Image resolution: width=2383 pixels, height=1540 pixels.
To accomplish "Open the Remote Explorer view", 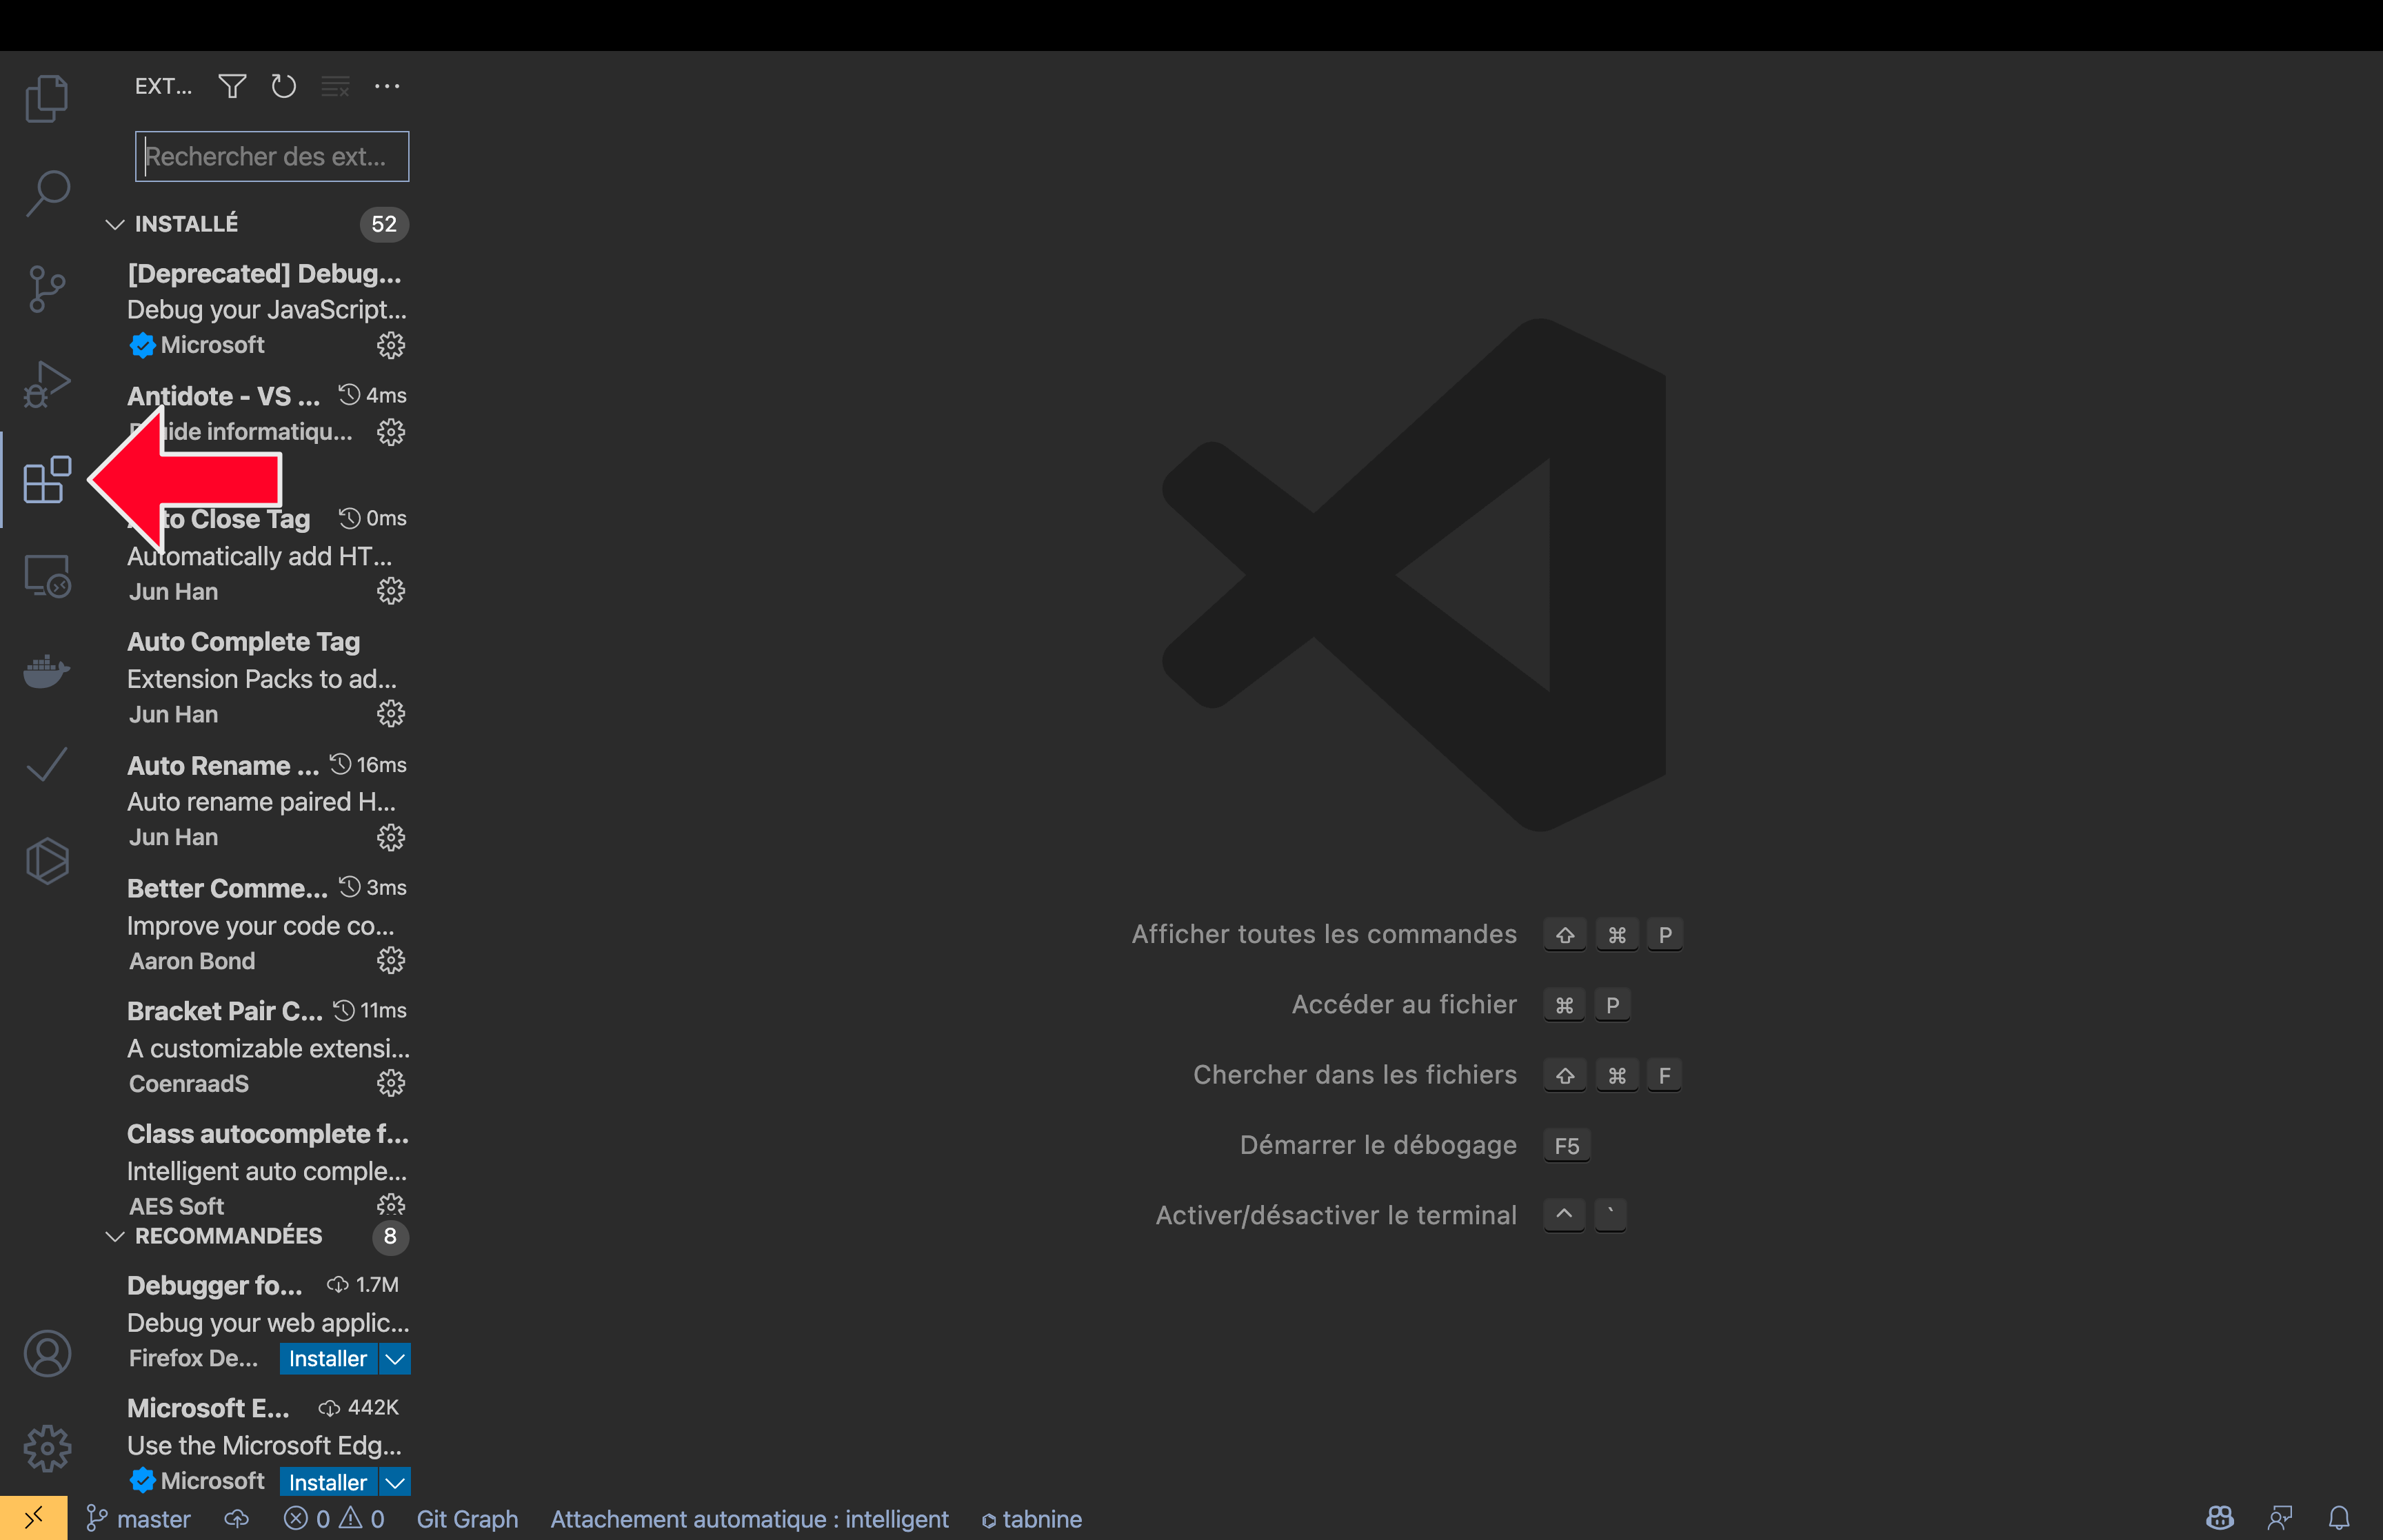I will [x=47, y=576].
